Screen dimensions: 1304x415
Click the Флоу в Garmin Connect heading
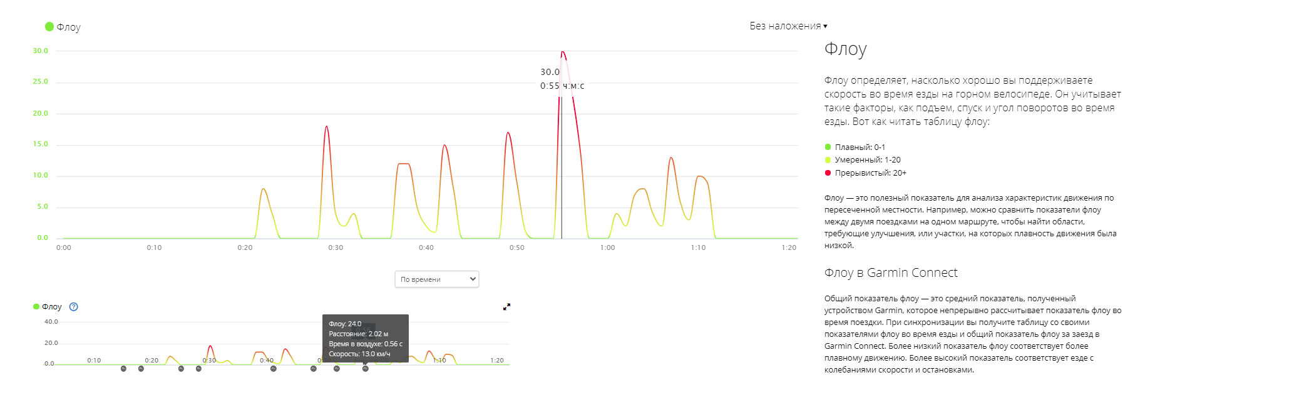tap(890, 273)
